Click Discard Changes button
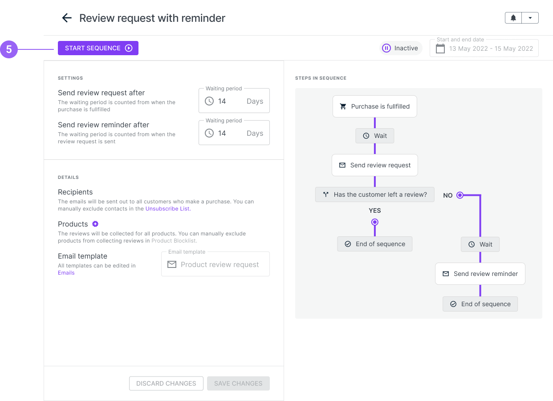This screenshot has height=401, width=553. pos(166,383)
